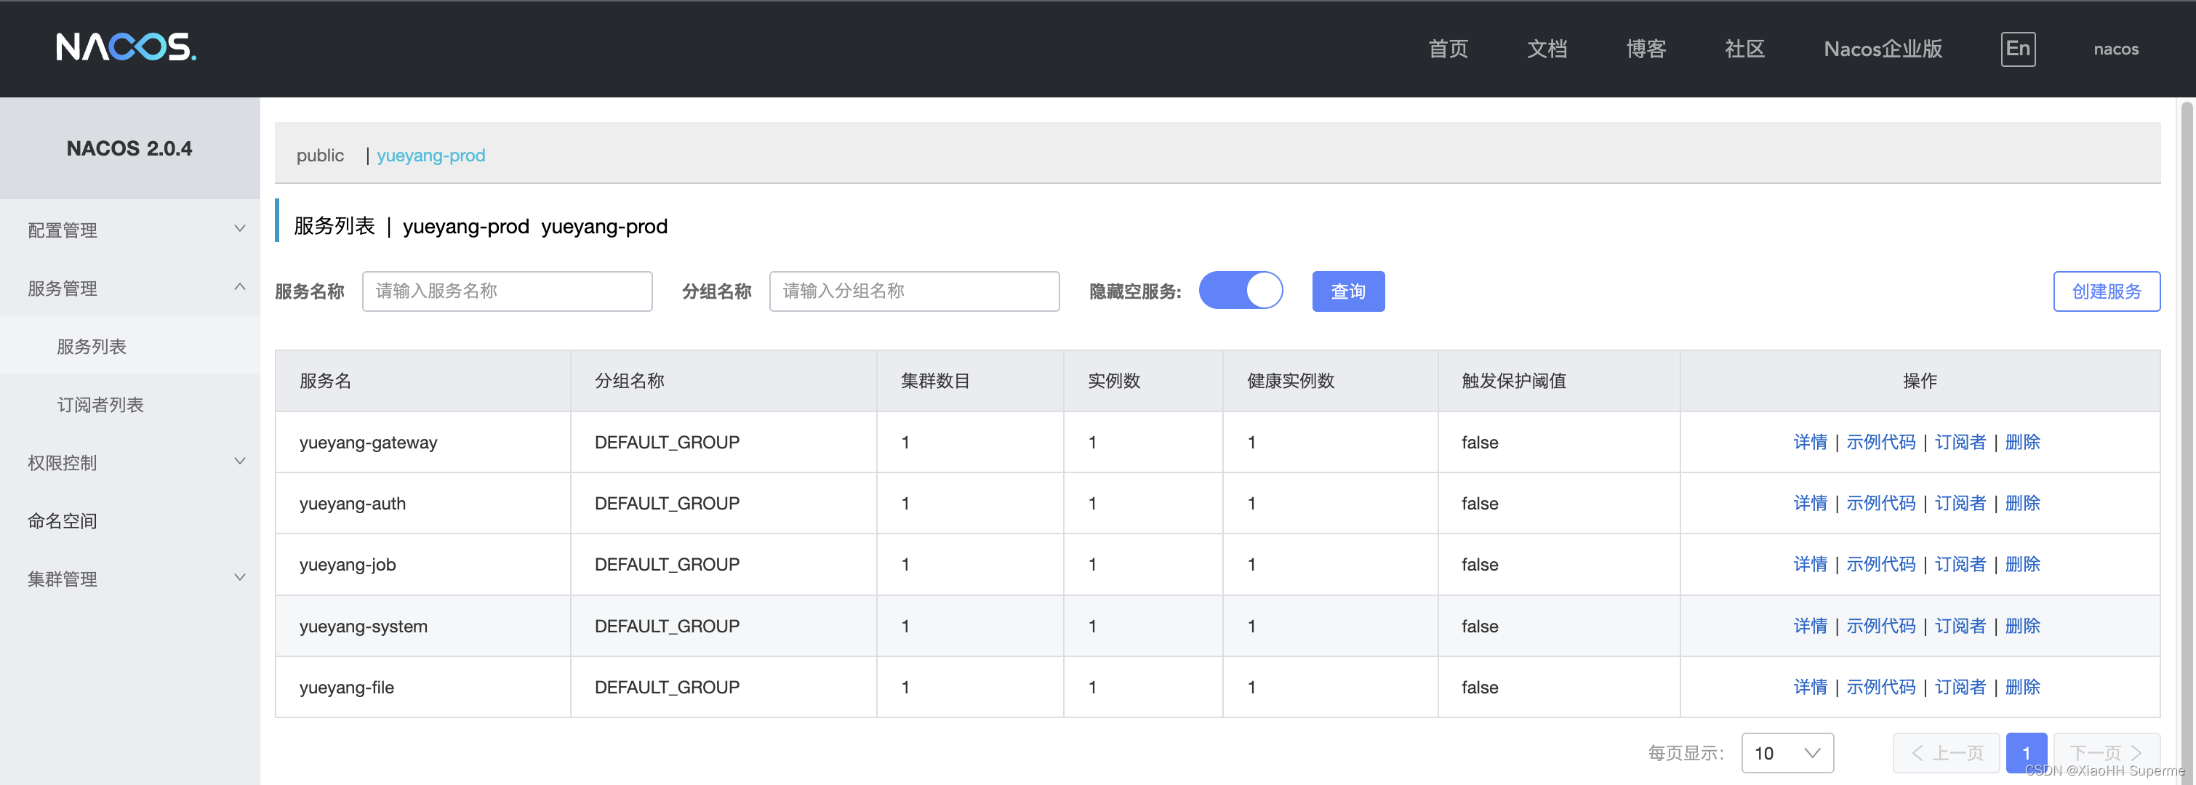Switch to yueyang-prod namespace
The width and height of the screenshot is (2196, 785).
click(x=430, y=155)
